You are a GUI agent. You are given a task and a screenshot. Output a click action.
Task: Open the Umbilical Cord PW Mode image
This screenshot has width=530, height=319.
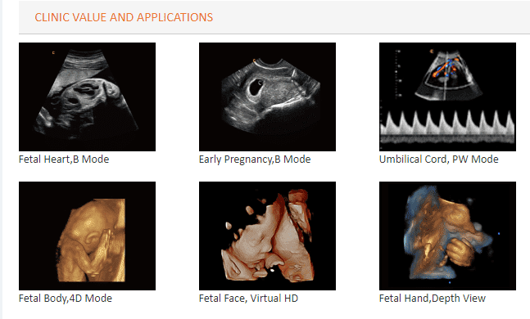click(x=447, y=97)
